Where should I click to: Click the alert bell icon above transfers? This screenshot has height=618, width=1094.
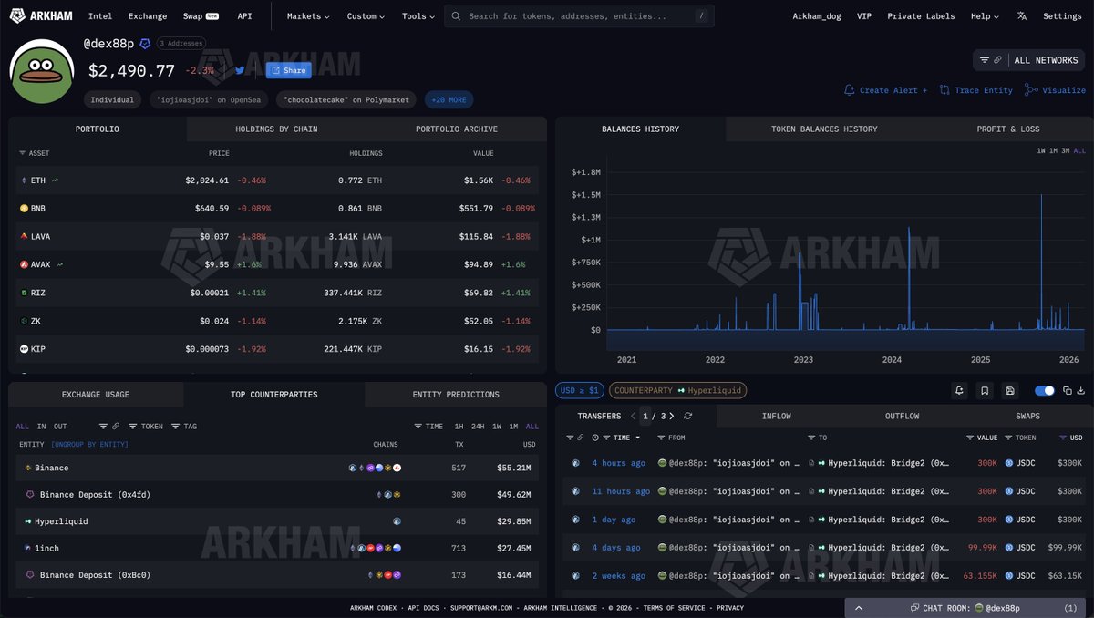pyautogui.click(x=959, y=390)
